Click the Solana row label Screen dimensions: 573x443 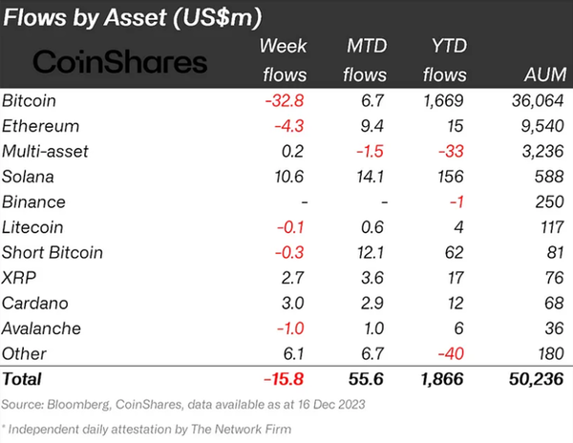[x=30, y=177]
